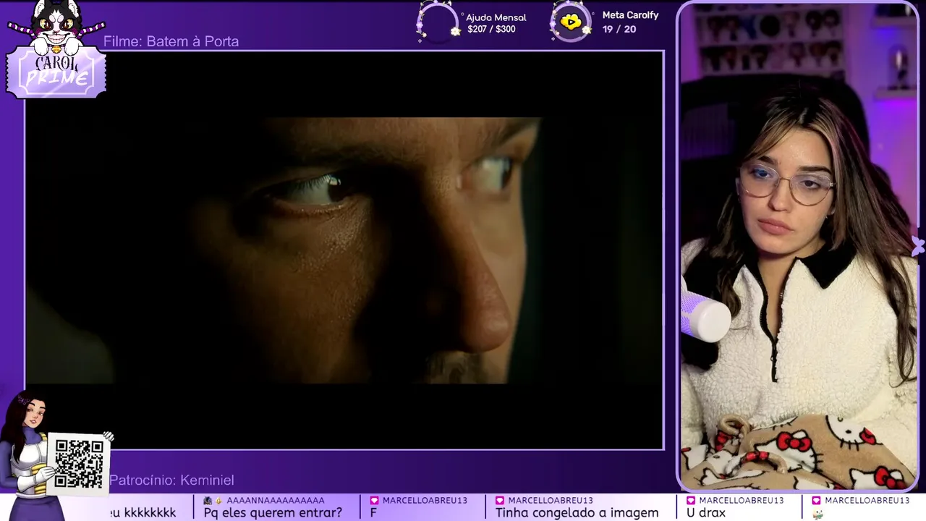Click the 'Tinha congelado a imagem' chat message
The width and height of the screenshot is (926, 521).
577,513
